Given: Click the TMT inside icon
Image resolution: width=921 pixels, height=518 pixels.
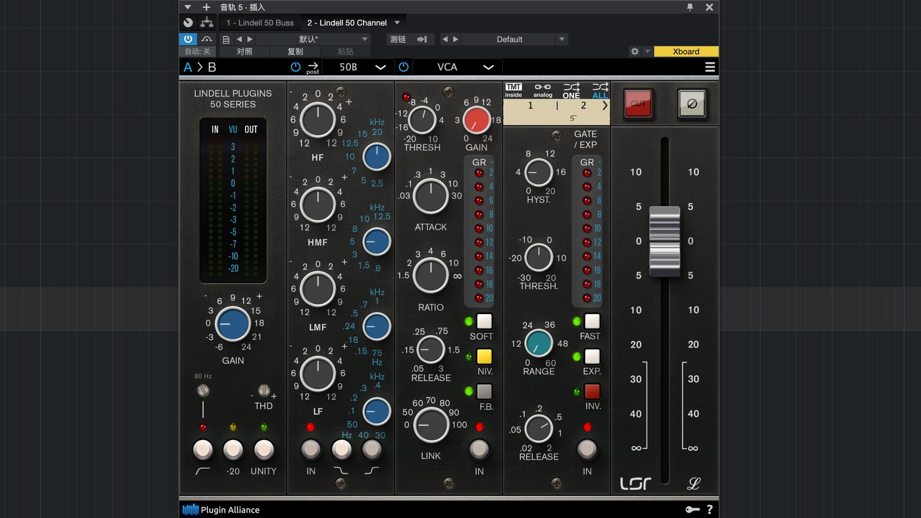Looking at the screenshot, I should pos(513,90).
